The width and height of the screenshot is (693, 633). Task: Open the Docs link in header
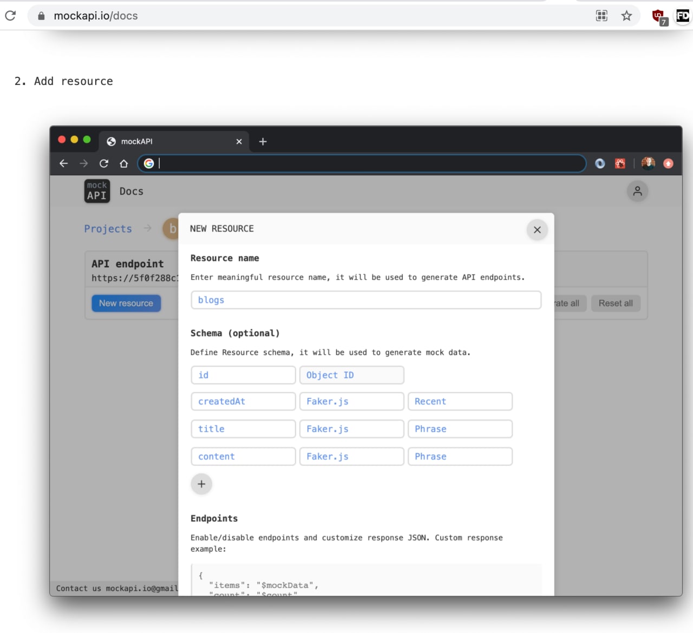pyautogui.click(x=132, y=192)
